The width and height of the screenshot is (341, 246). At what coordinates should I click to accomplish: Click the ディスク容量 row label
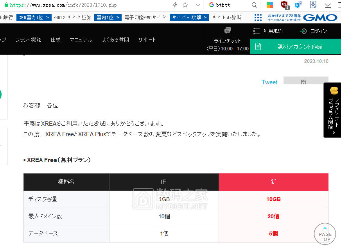coord(43,199)
